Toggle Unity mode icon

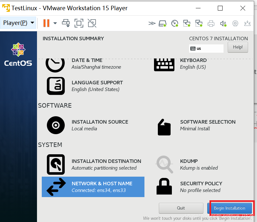click(92, 23)
